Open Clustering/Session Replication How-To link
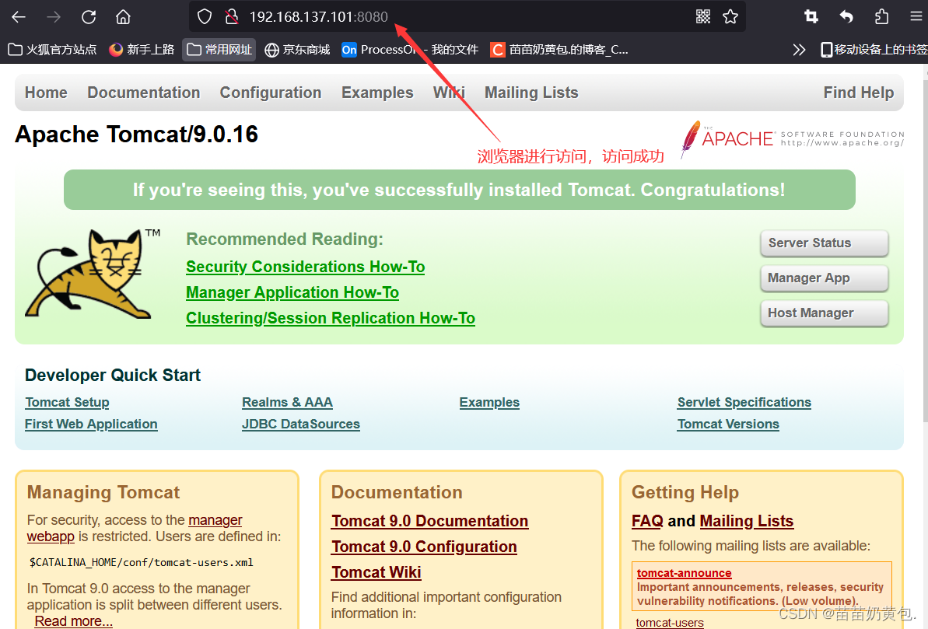928x629 pixels. tap(331, 318)
